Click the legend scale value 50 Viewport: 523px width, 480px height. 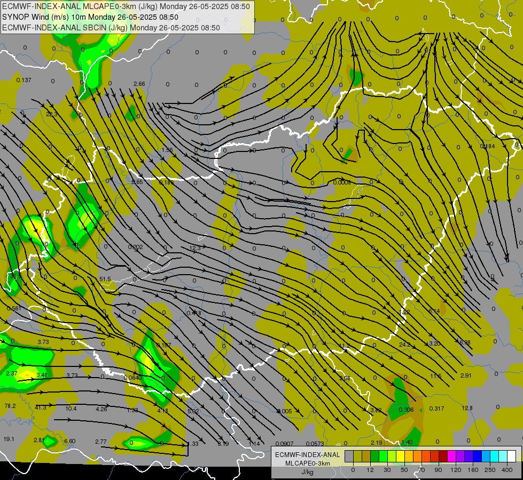[404, 470]
